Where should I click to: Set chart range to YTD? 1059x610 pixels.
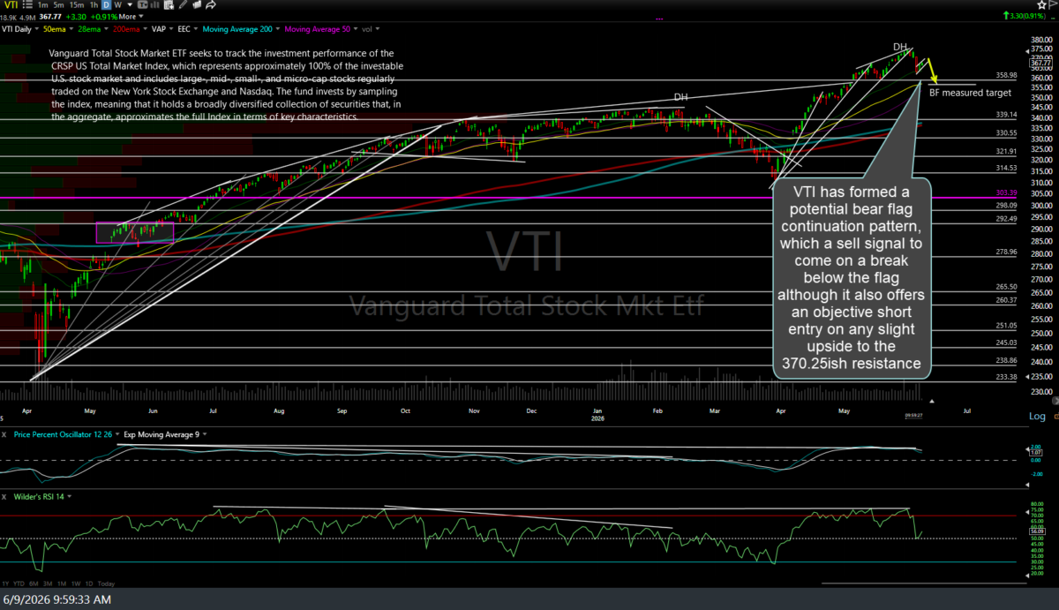(x=19, y=584)
